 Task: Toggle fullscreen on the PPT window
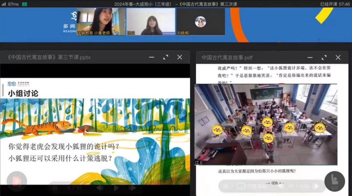166,57
